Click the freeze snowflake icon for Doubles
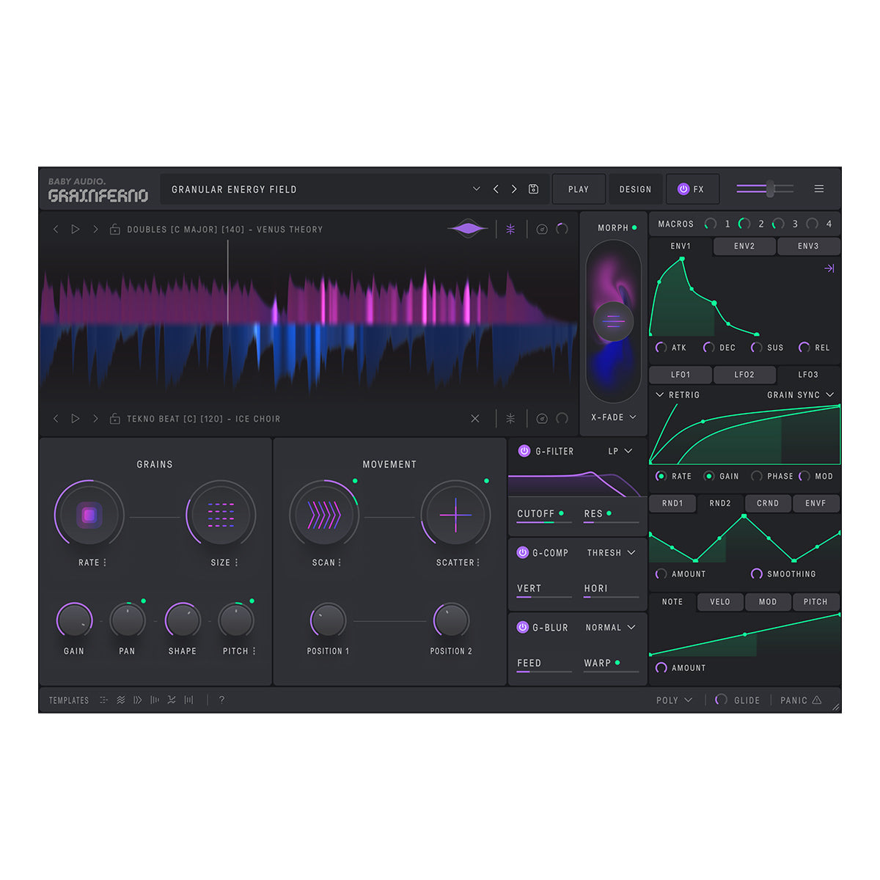The width and height of the screenshot is (880, 880). pos(510,230)
